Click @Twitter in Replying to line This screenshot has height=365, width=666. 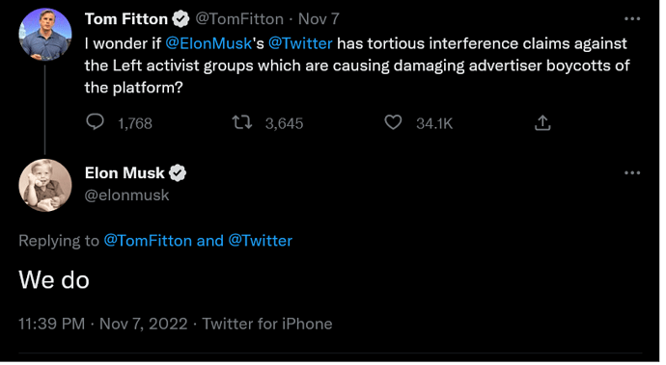261,241
